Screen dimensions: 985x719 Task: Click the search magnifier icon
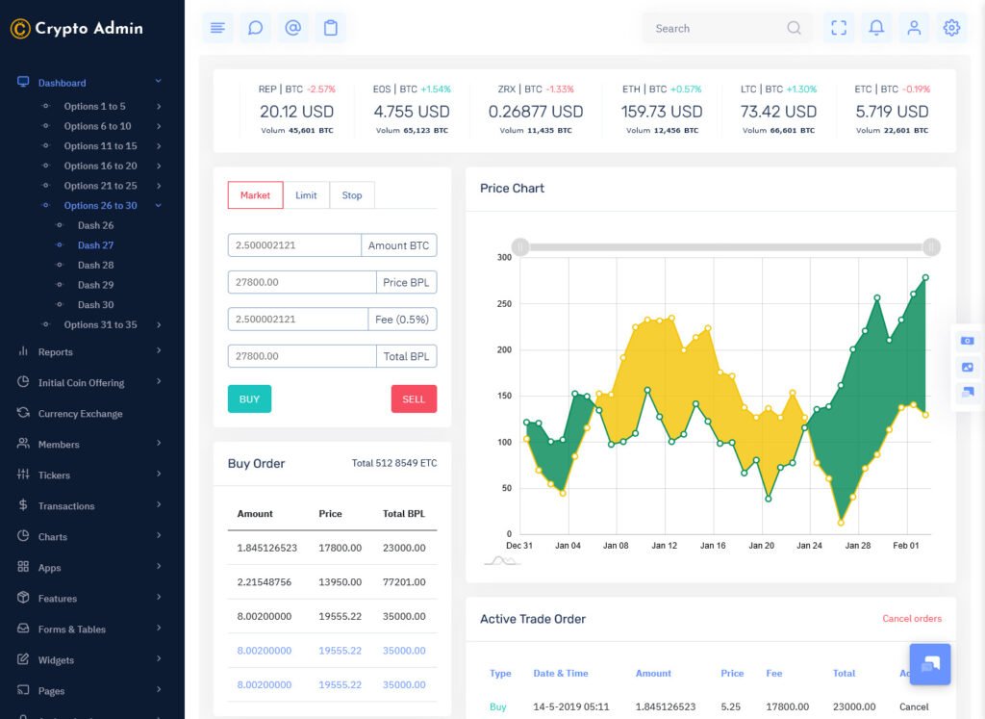click(794, 28)
